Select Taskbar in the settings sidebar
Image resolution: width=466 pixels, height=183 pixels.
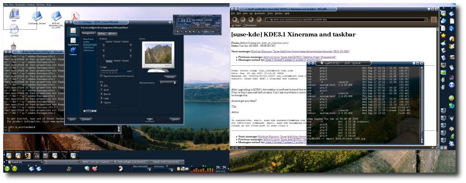[73, 52]
